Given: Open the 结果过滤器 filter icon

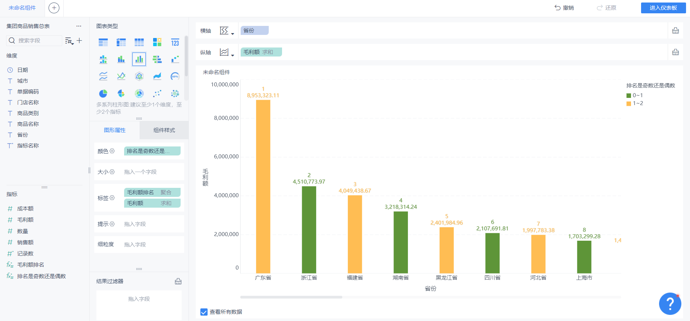Looking at the screenshot, I should pyautogui.click(x=178, y=281).
